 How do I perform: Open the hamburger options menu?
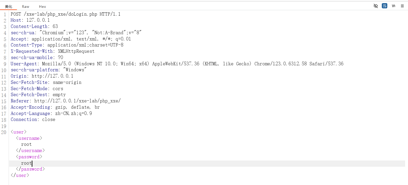(x=402, y=6)
